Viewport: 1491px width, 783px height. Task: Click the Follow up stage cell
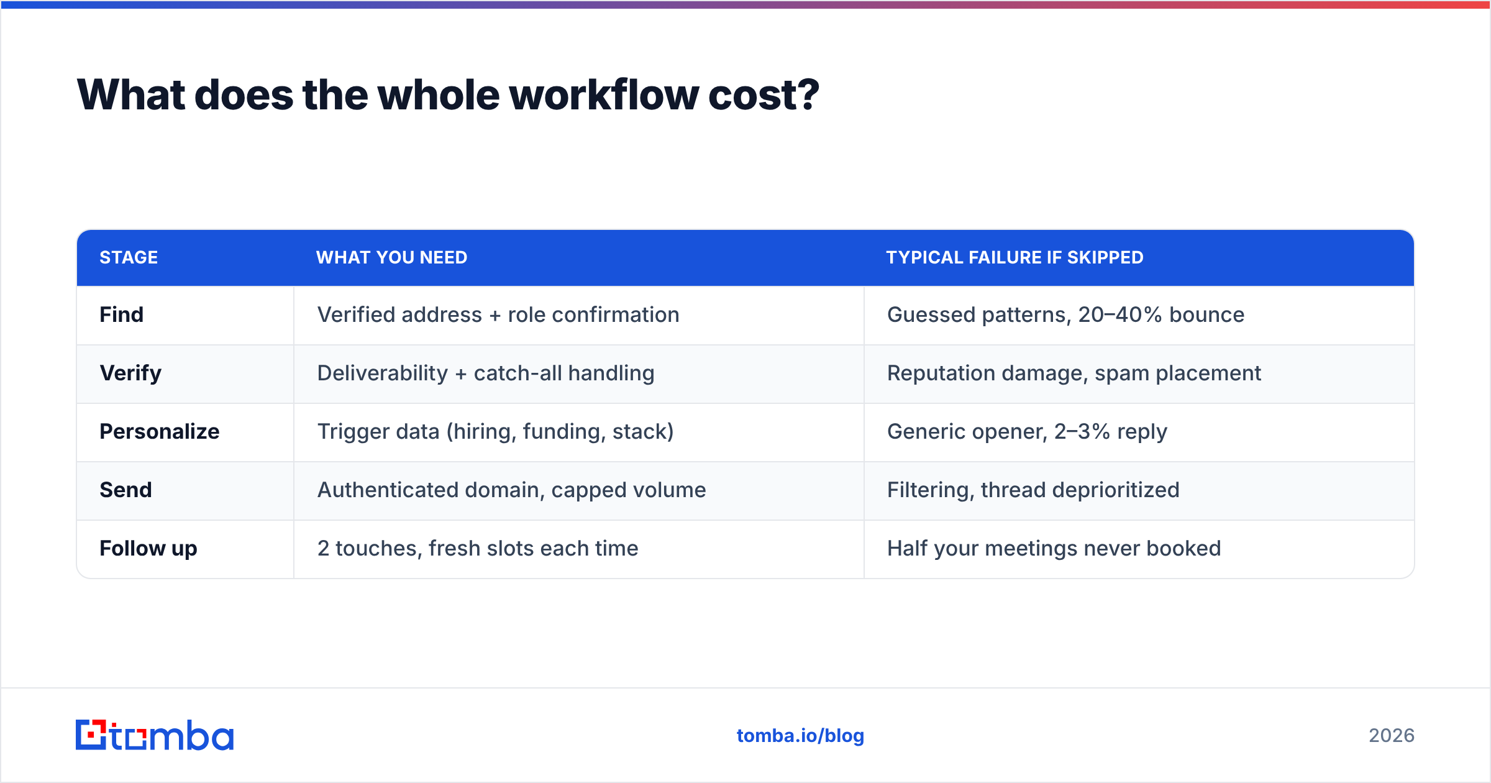[185, 549]
